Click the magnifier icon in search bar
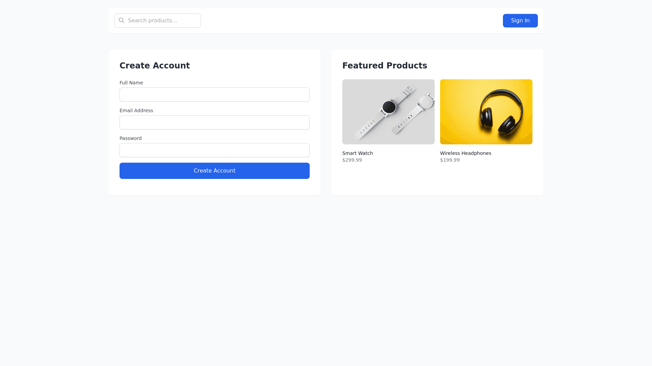 [x=122, y=20]
